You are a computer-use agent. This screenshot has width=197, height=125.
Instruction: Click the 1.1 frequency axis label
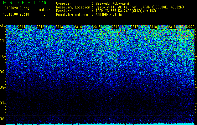click(3, 41)
